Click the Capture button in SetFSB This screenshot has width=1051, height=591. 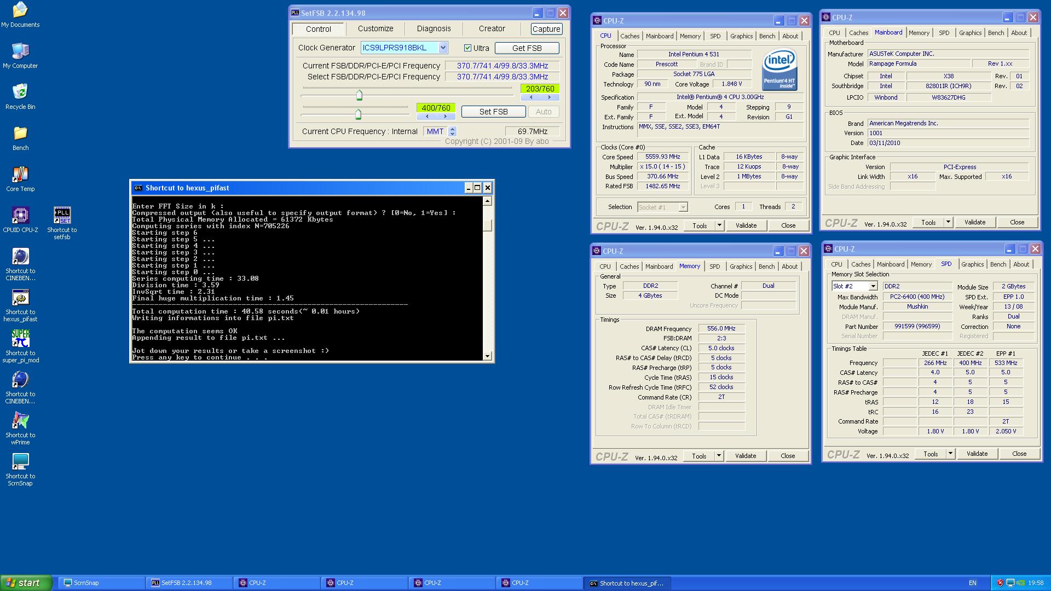pyautogui.click(x=546, y=29)
